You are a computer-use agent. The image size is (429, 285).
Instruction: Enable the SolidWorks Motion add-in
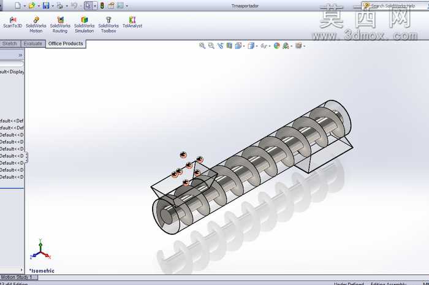click(x=36, y=25)
